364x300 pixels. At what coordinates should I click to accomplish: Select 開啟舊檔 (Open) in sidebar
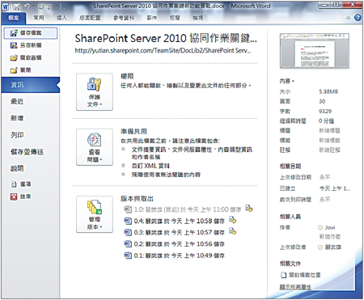tap(26, 57)
